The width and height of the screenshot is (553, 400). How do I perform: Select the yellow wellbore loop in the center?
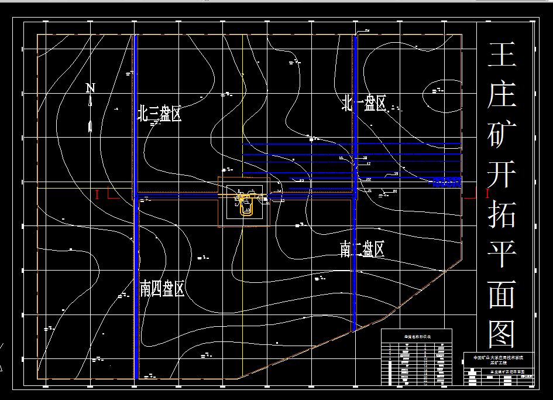click(x=246, y=211)
